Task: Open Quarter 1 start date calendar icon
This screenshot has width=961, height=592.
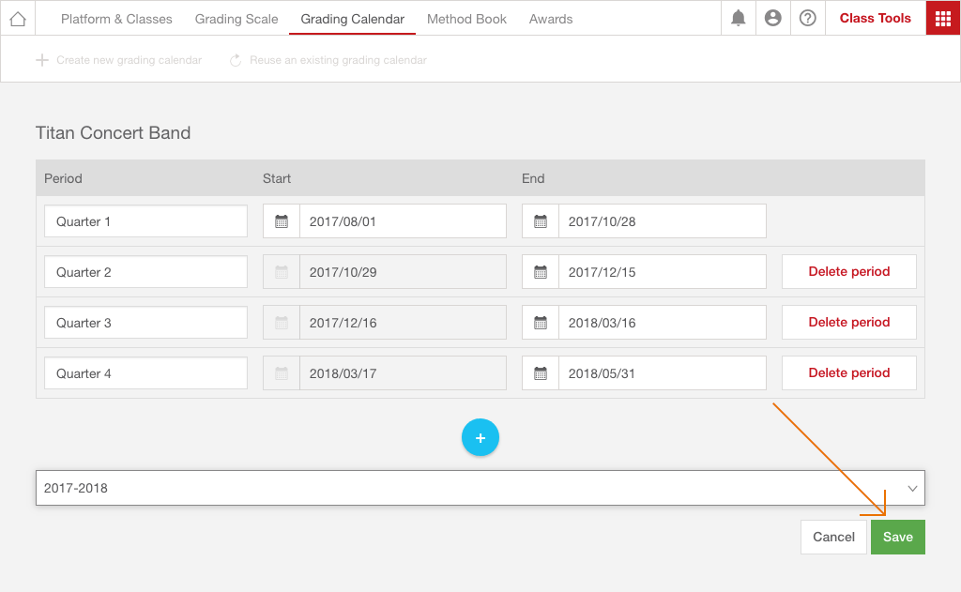Action: click(x=282, y=221)
